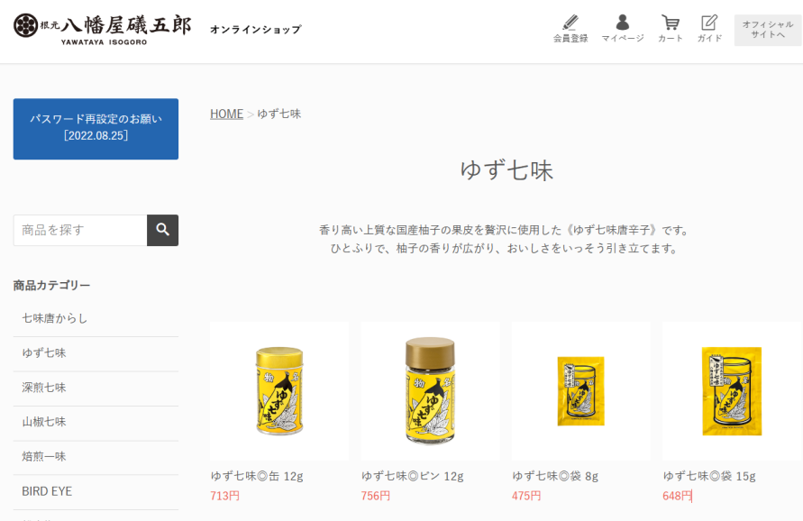Select the 山椒七味 category

click(x=96, y=423)
